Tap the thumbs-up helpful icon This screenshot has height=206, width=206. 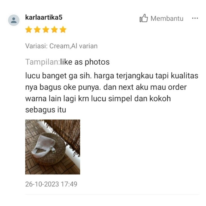(x=144, y=18)
